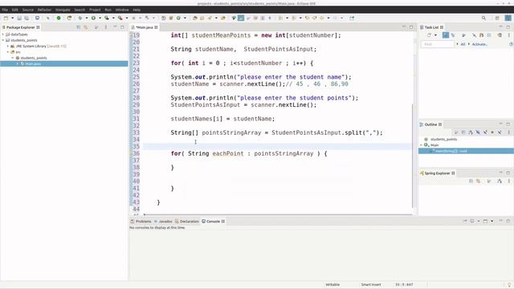Click the New file toolbar icon
Image resolution: width=514 pixels, height=289 pixels.
(x=6, y=18)
